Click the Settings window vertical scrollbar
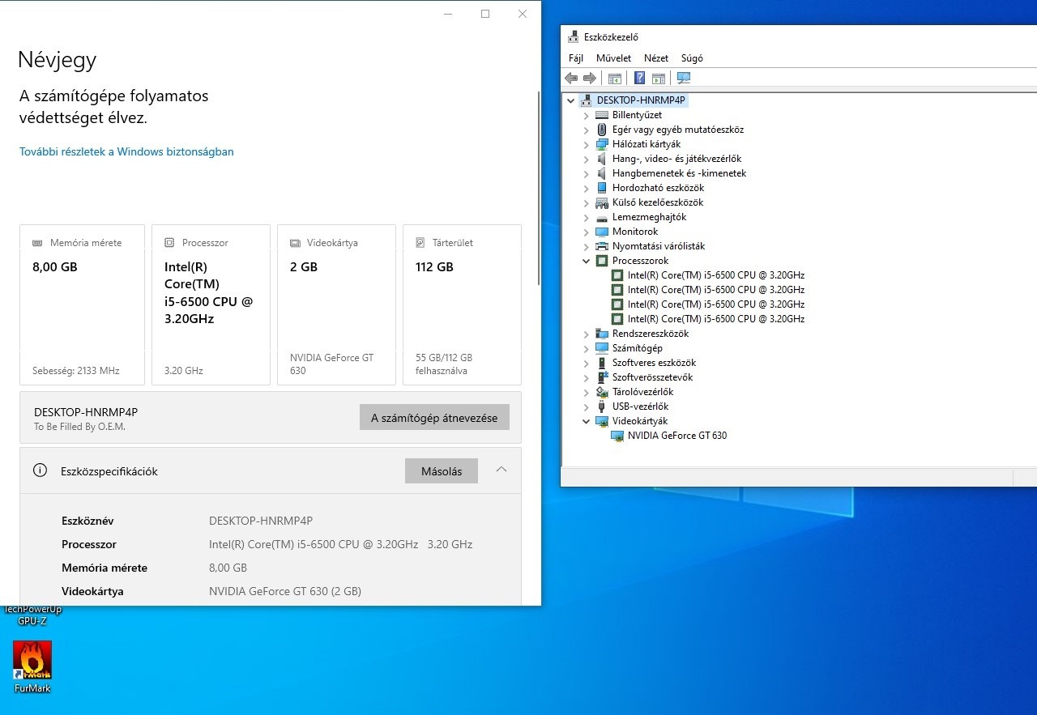This screenshot has width=1037, height=715. click(539, 186)
